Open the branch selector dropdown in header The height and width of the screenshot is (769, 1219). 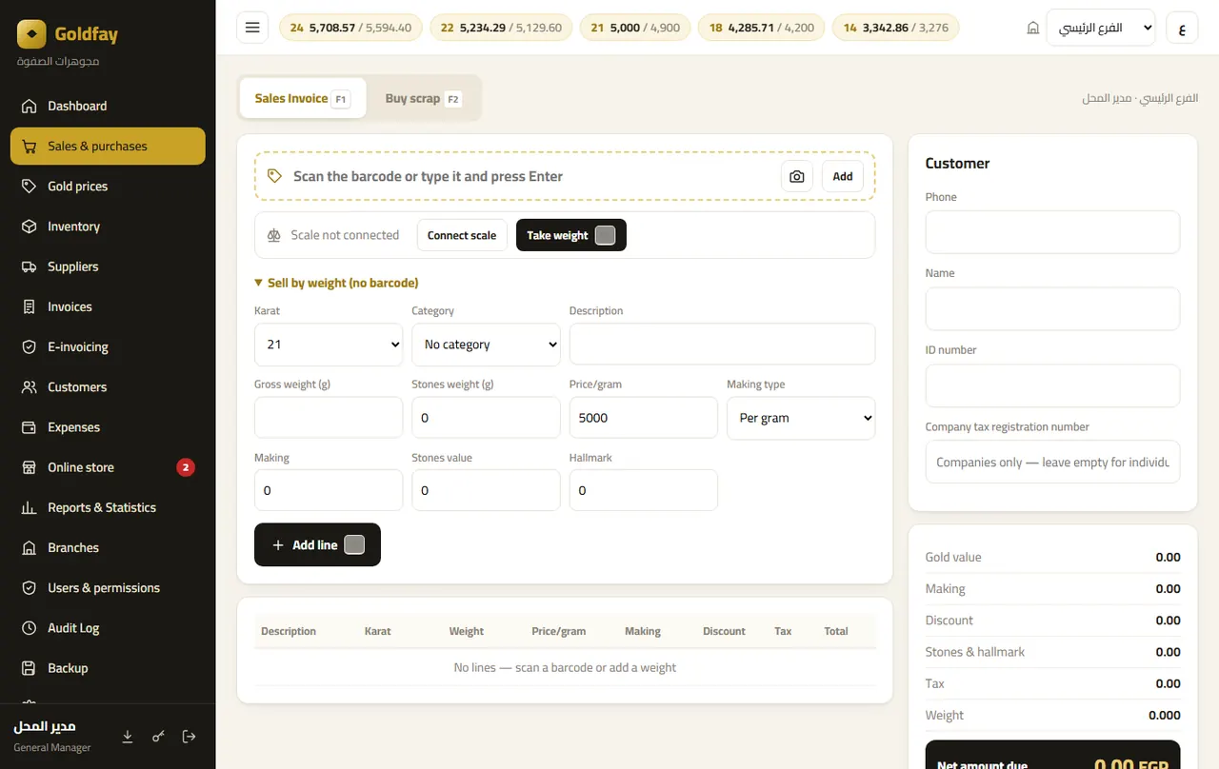(1100, 28)
